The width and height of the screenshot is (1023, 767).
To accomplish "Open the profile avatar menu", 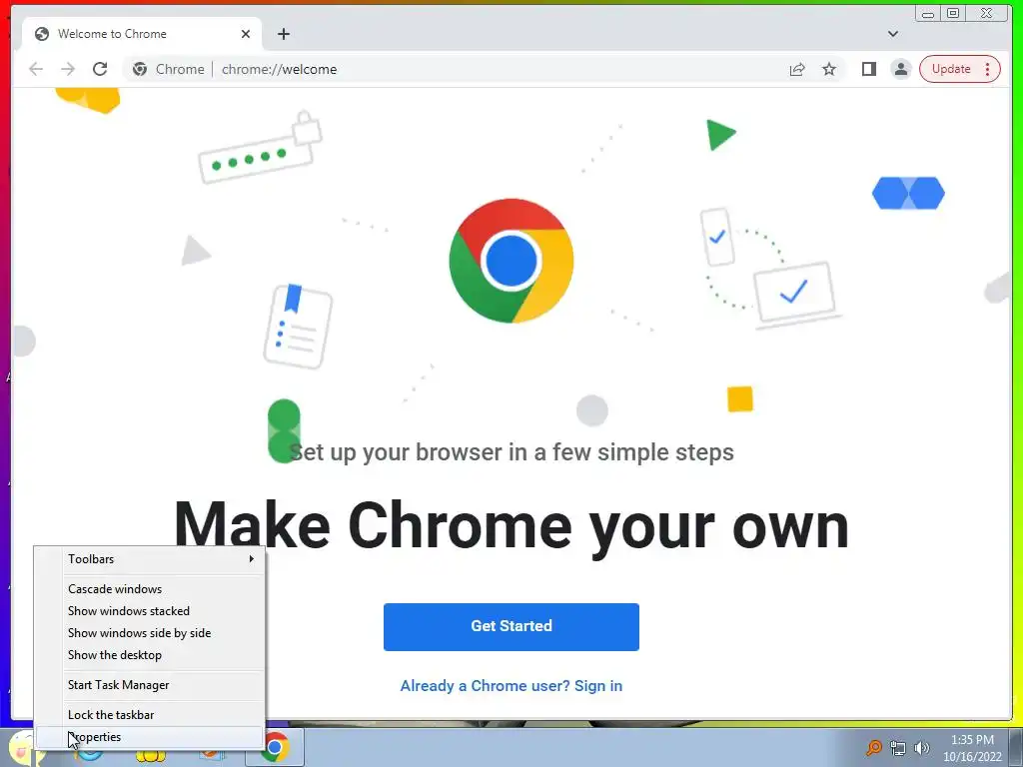I will click(x=901, y=69).
